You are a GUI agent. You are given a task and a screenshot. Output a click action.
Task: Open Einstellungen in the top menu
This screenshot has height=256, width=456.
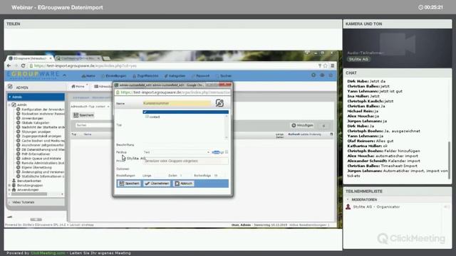coord(113,76)
